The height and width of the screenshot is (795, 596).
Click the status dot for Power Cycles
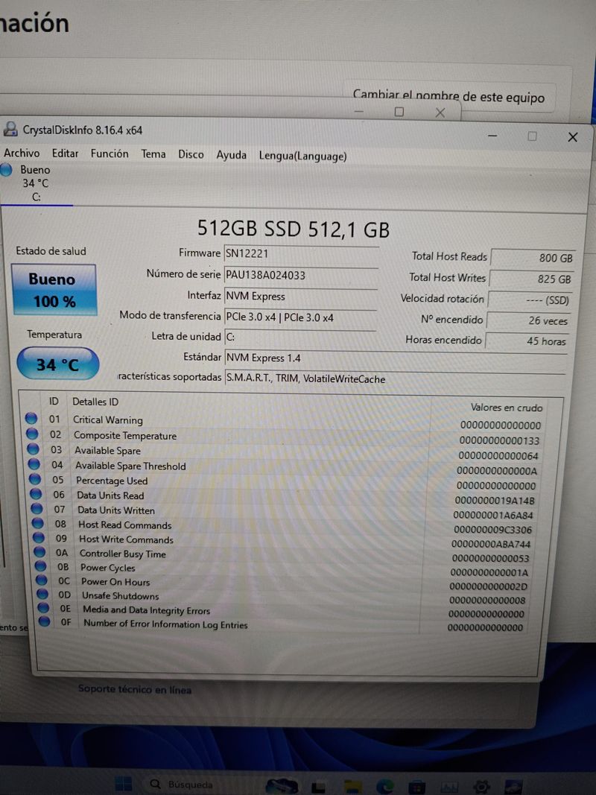coord(42,566)
